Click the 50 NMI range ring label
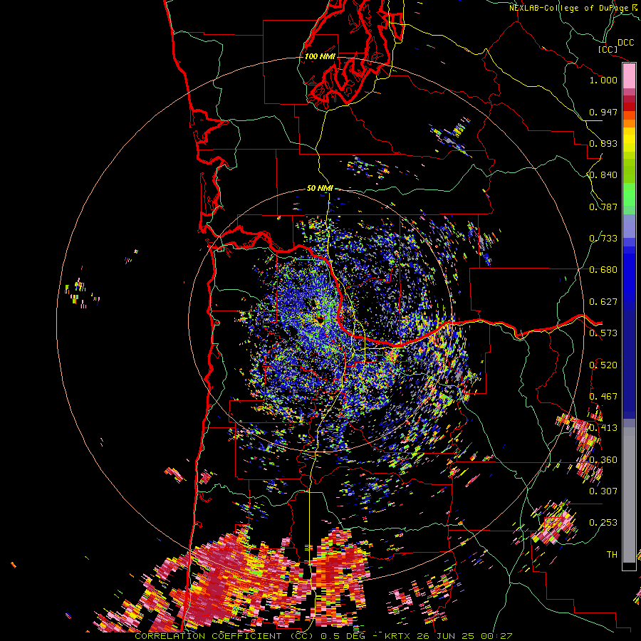This screenshot has width=641, height=641. (x=320, y=189)
